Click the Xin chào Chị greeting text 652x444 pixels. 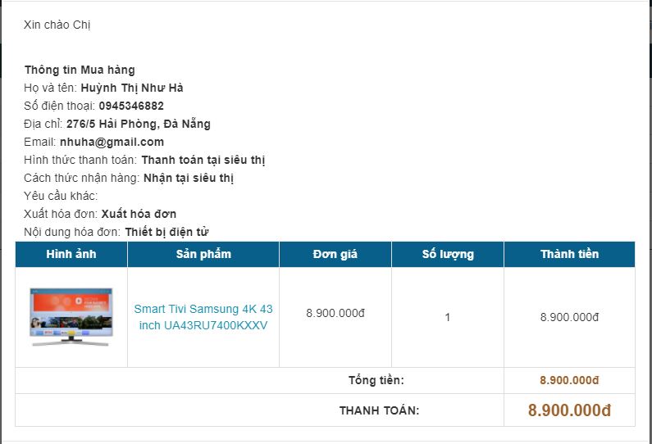(x=57, y=25)
